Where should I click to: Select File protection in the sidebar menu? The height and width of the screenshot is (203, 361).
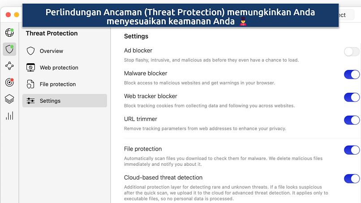pyautogui.click(x=57, y=84)
